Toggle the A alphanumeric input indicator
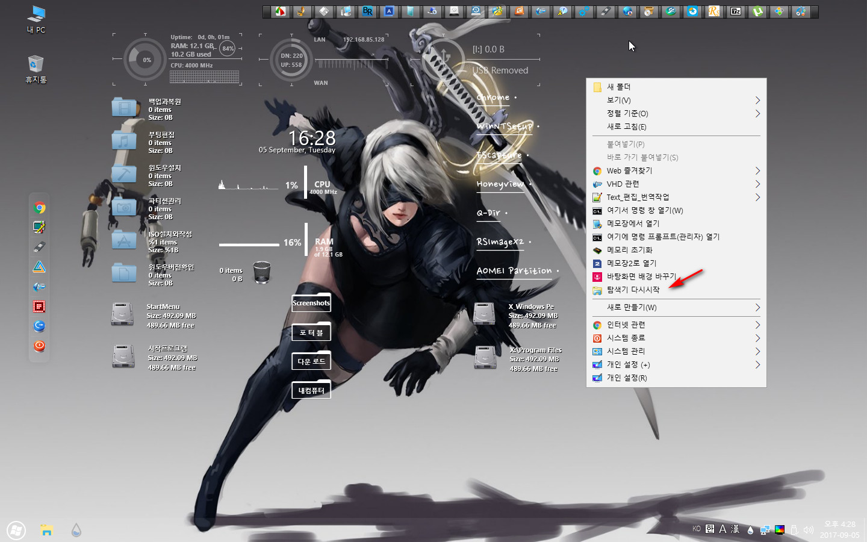 coord(722,529)
